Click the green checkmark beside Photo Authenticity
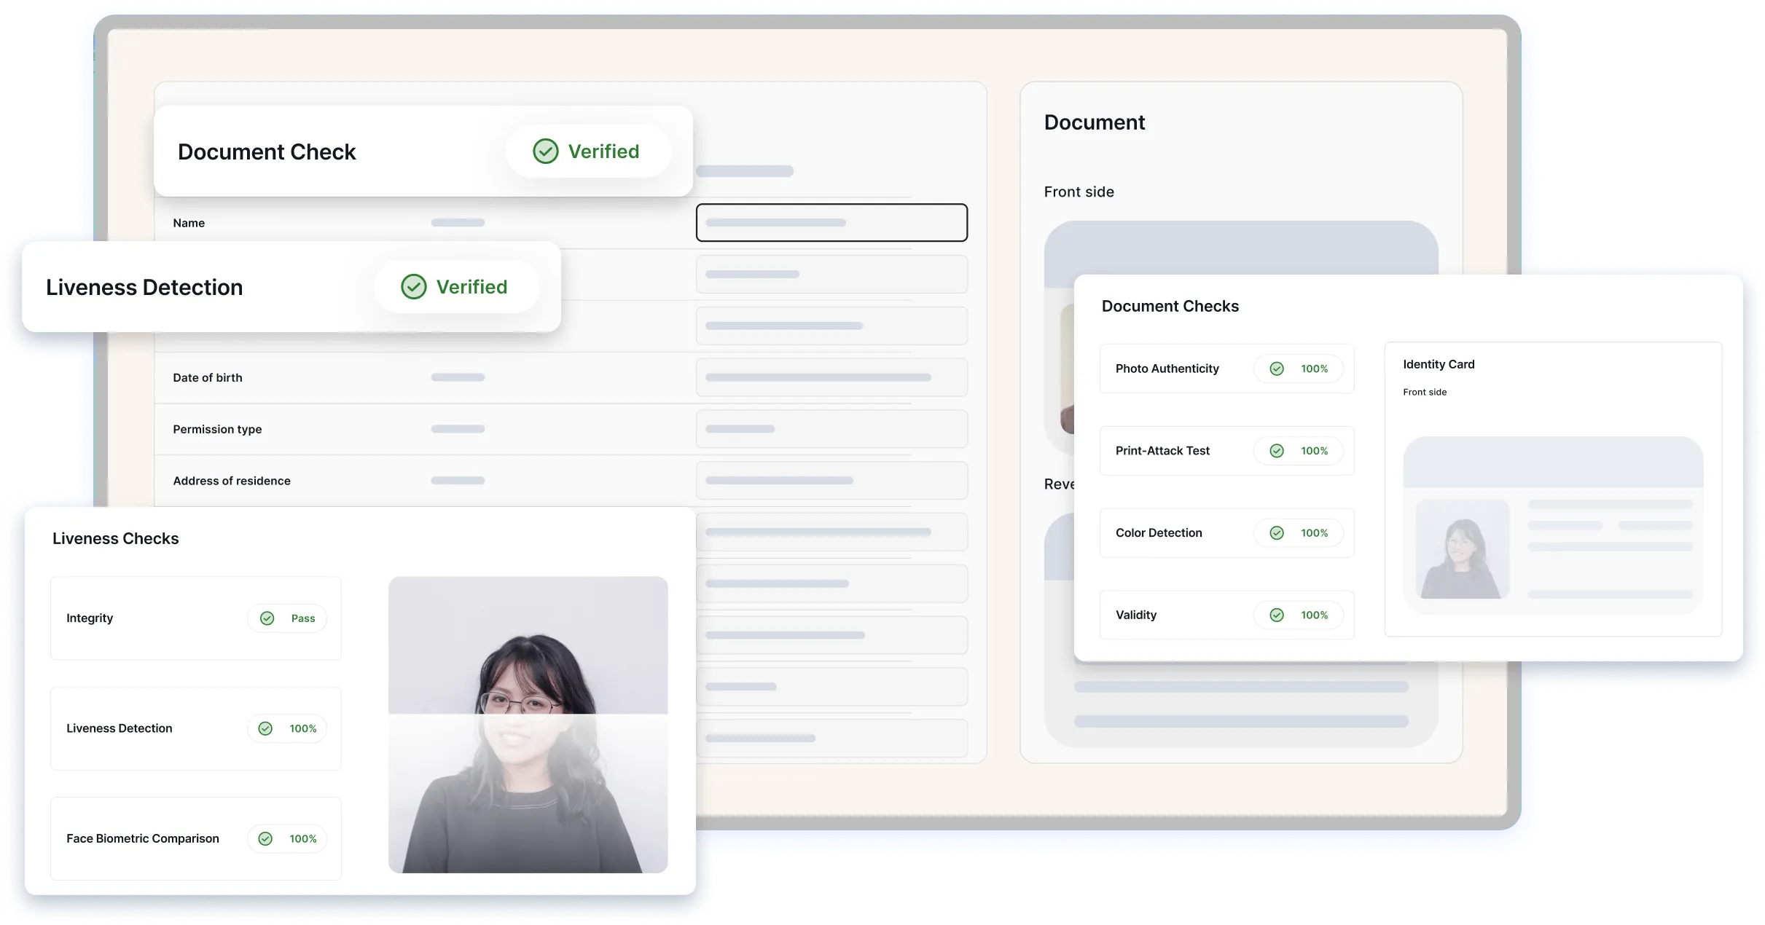Viewport: 1765px width, 925px height. [1277, 369]
